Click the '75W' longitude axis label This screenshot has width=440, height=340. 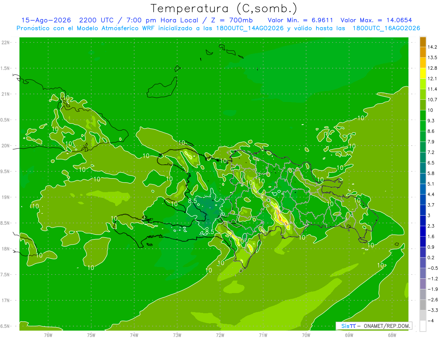click(x=91, y=335)
